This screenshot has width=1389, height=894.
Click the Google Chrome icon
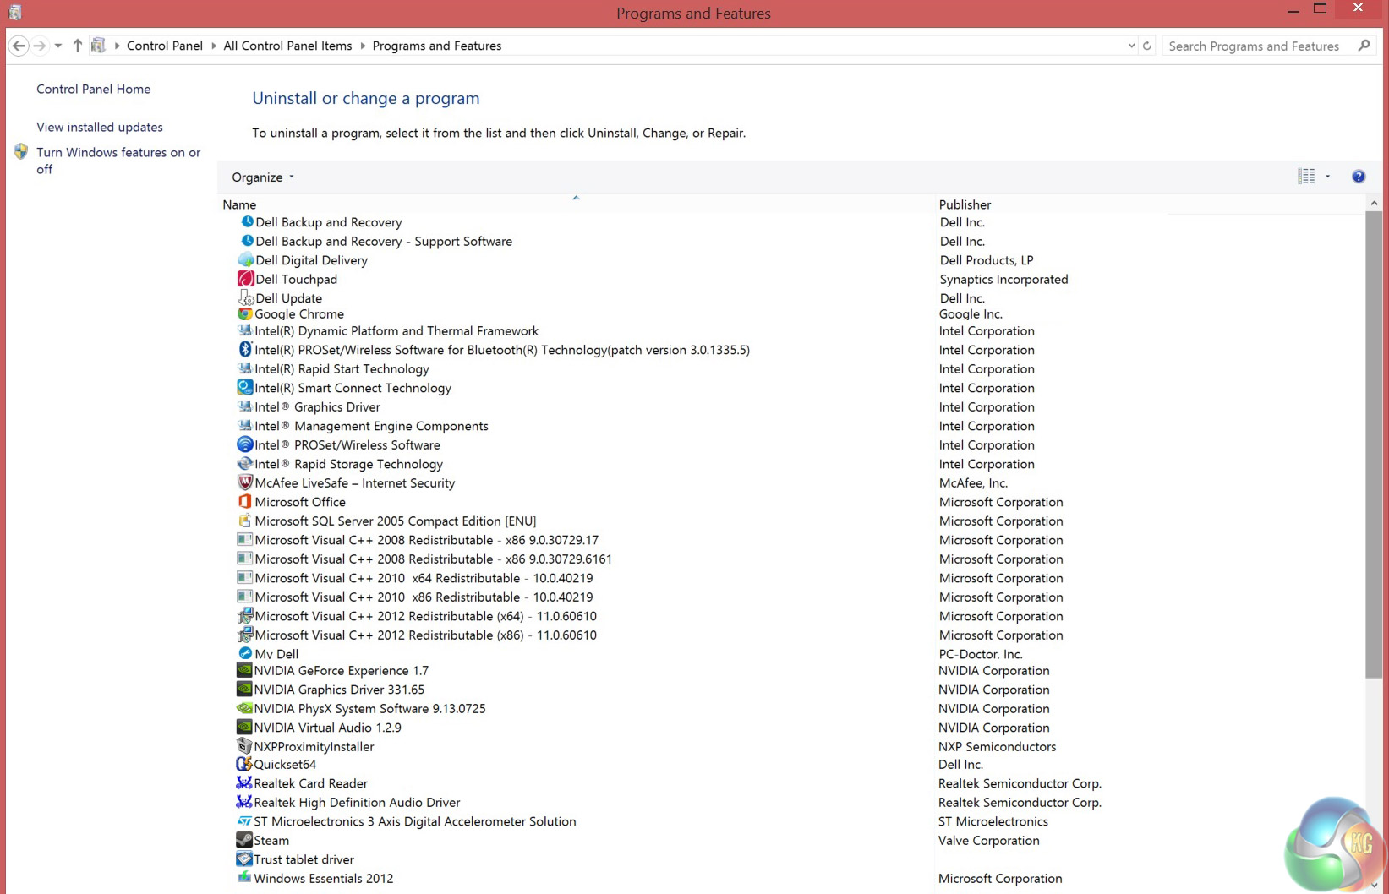click(x=245, y=313)
